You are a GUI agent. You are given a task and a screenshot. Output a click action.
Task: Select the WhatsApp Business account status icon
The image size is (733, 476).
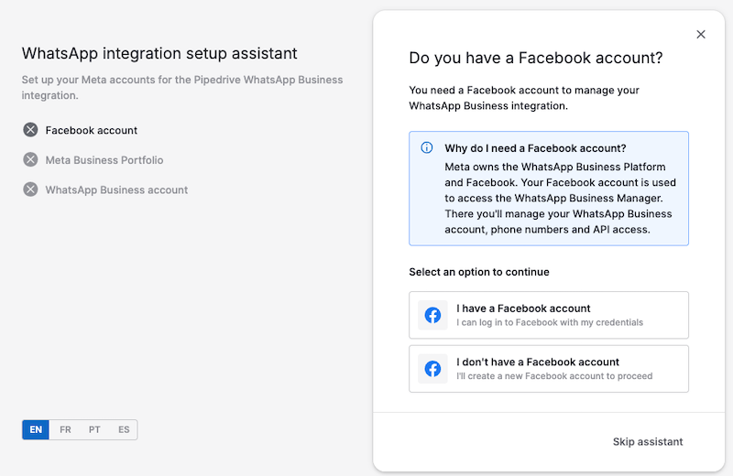pyautogui.click(x=30, y=189)
